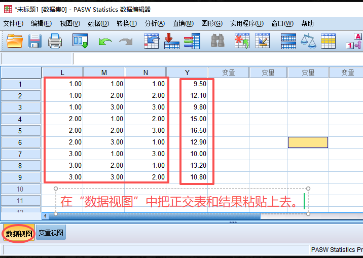Screen dimensions: 363x258
Task: Click the Save floppy disk icon
Action: (34, 41)
